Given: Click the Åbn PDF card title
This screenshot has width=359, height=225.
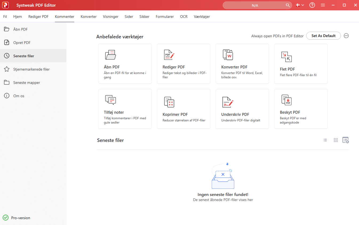Looking at the screenshot, I should click(112, 67).
